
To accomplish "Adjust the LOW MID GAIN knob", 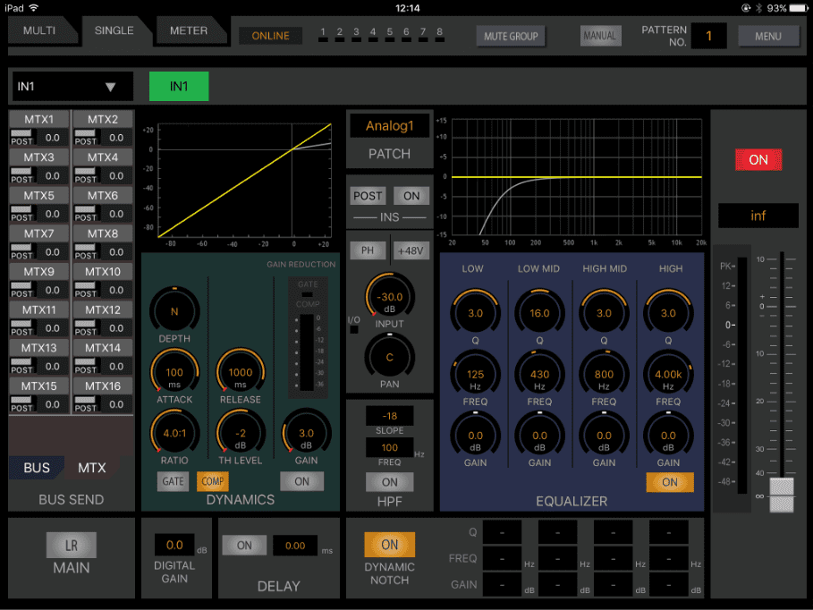I will point(539,436).
